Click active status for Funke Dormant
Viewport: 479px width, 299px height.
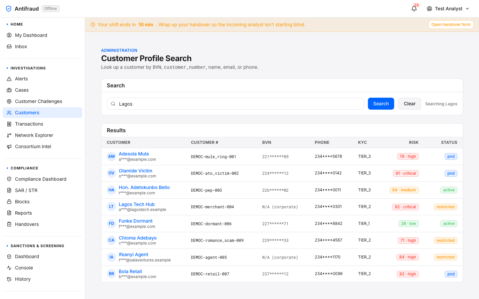(449, 224)
